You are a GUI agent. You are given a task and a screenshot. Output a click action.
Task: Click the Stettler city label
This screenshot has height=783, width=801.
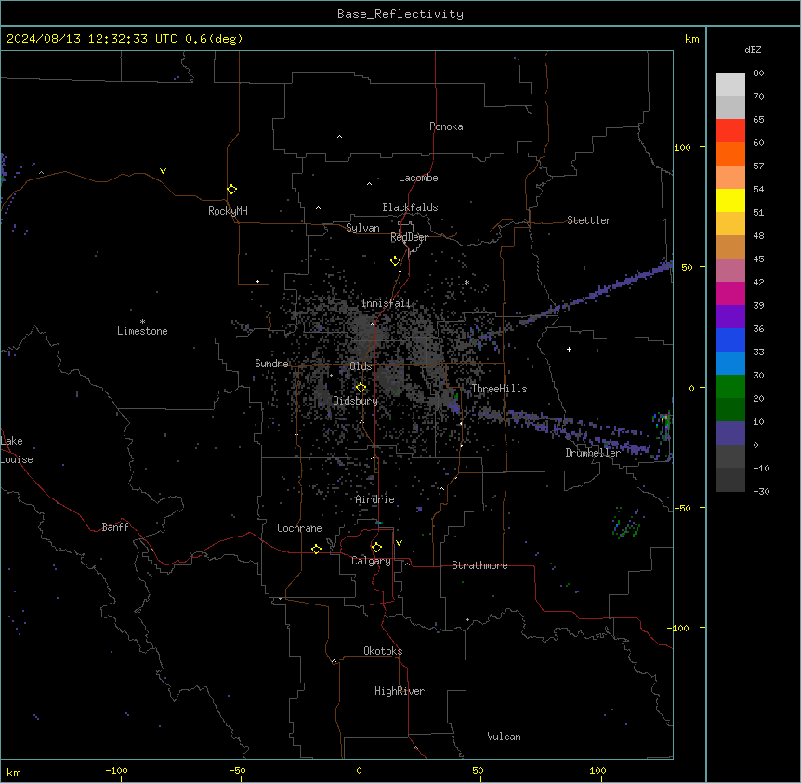[589, 220]
